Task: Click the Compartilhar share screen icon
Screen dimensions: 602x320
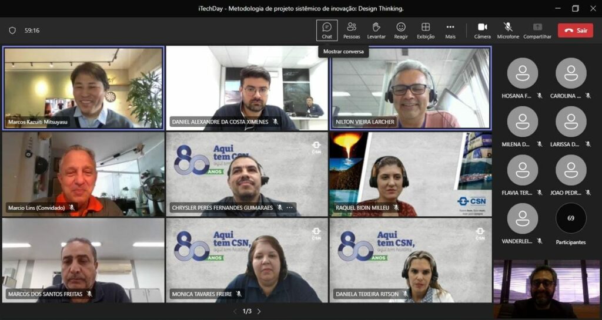Action: [537, 30]
